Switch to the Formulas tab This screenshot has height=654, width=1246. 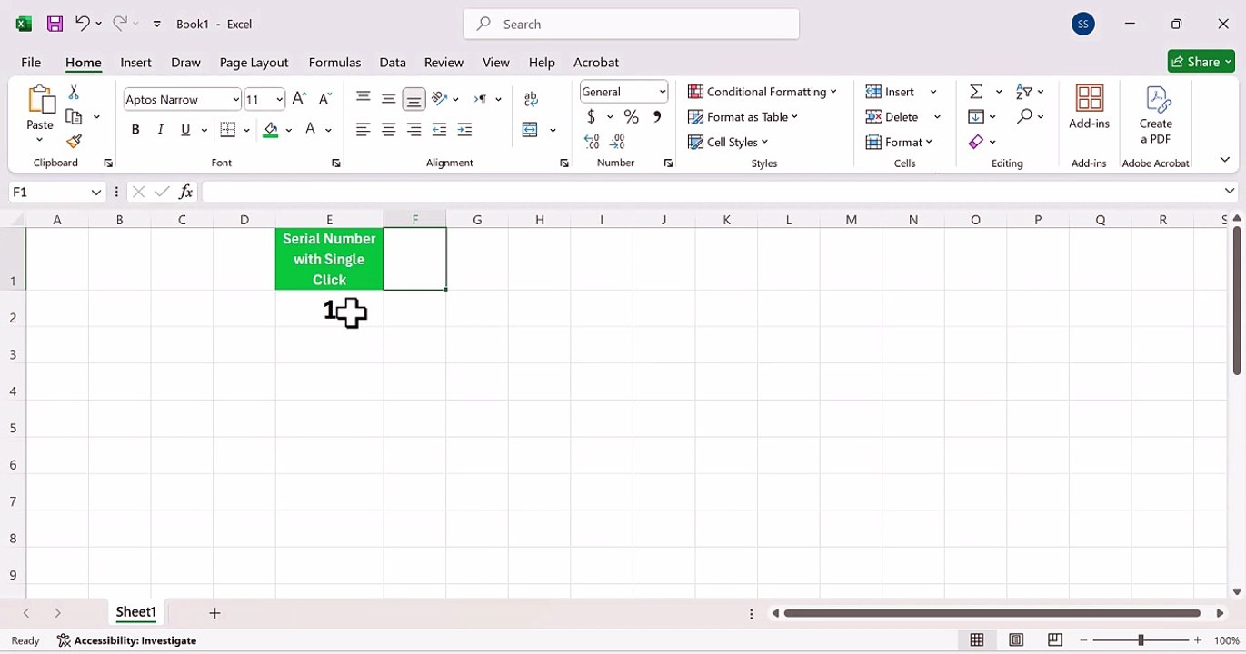[x=334, y=62]
